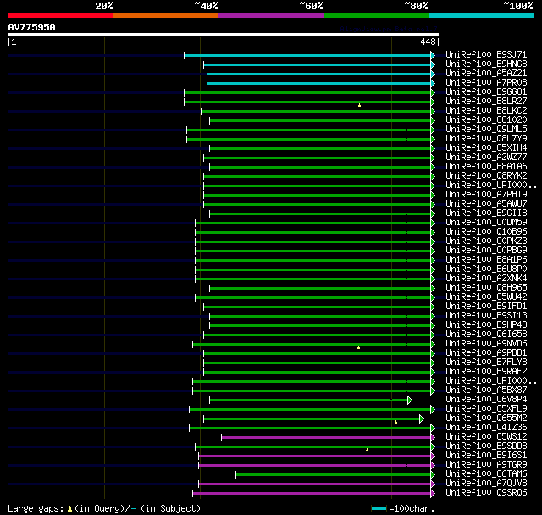Open the UniRef100_Q9SRQ6 entry
Viewport: 542px width, 515px height.
pos(486,493)
